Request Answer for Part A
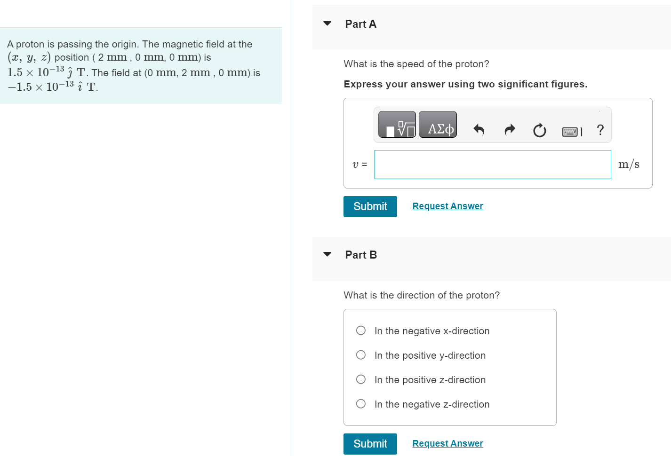Image resolution: width=671 pixels, height=456 pixels. point(447,206)
